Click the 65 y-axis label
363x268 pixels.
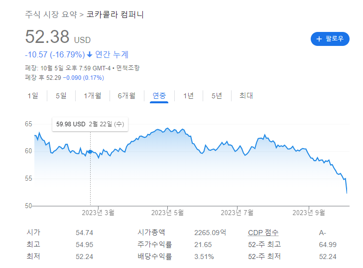coord(28,124)
